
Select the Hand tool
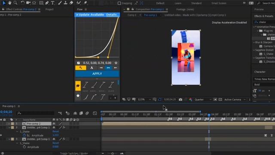point(9,3)
